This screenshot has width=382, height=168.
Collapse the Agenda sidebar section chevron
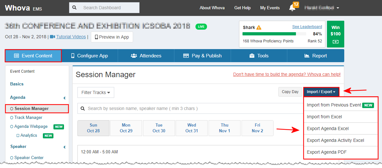pos(65,98)
